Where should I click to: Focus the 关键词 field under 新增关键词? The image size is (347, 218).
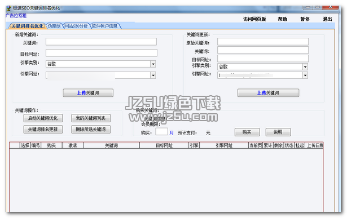(101, 42)
